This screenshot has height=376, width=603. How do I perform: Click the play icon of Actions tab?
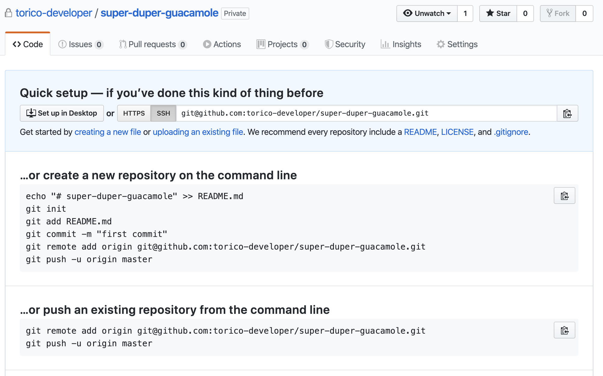207,44
